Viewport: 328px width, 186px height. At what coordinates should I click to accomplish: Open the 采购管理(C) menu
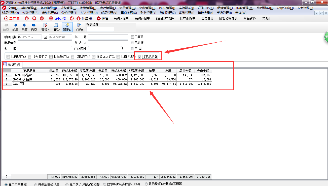pyautogui.click(x=68, y=8)
